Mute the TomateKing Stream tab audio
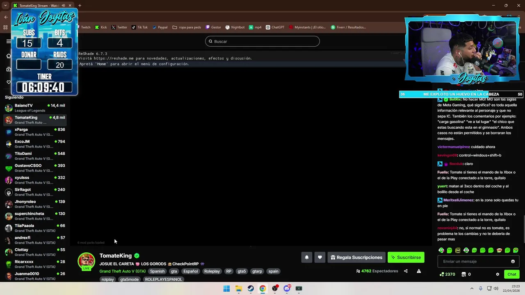The width and height of the screenshot is (525, 295). (x=63, y=6)
